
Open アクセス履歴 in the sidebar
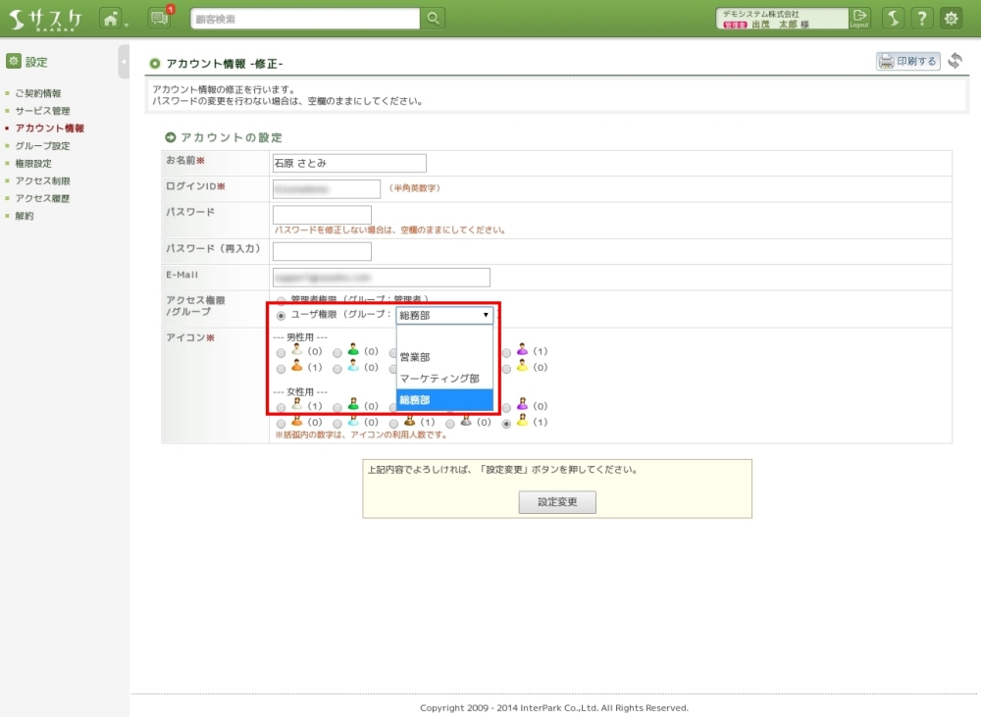(42, 198)
